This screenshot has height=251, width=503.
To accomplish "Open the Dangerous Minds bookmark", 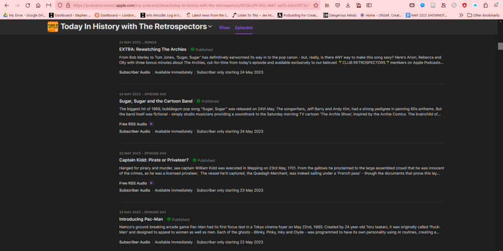I will pos(340,15).
